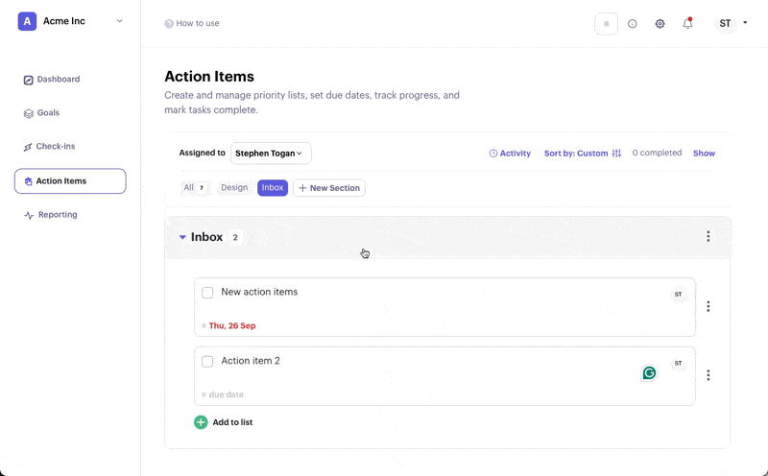Image resolution: width=768 pixels, height=476 pixels.
Task: Click the 0 completed count text
Action: point(657,153)
